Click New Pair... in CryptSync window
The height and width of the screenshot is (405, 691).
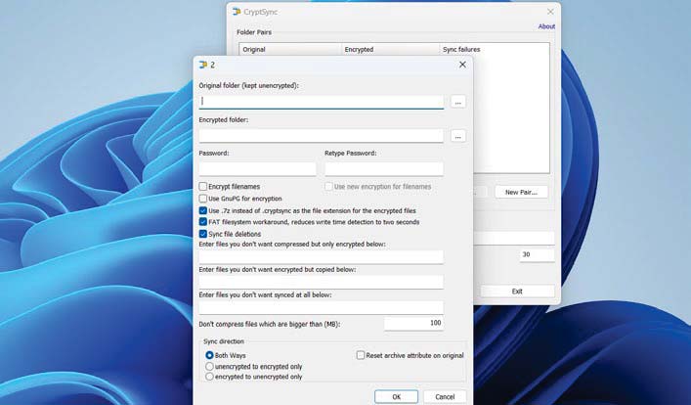[521, 192]
